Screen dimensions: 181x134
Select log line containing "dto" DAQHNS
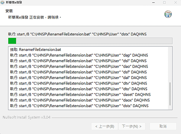point(79,89)
